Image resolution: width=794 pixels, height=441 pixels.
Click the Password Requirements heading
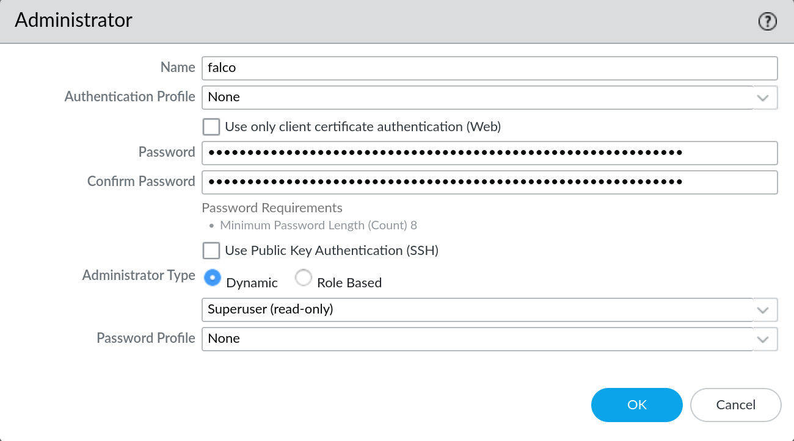click(x=272, y=208)
